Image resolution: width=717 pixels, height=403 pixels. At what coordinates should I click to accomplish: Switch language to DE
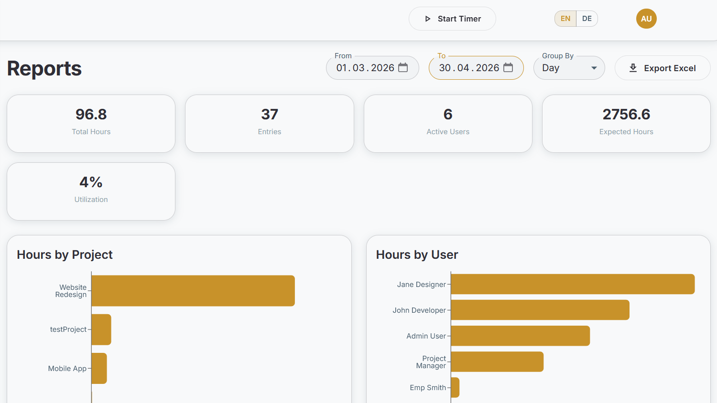[587, 19]
